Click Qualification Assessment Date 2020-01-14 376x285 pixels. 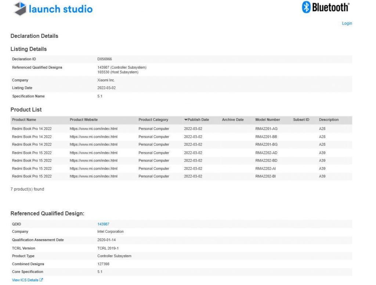[x=106, y=240]
